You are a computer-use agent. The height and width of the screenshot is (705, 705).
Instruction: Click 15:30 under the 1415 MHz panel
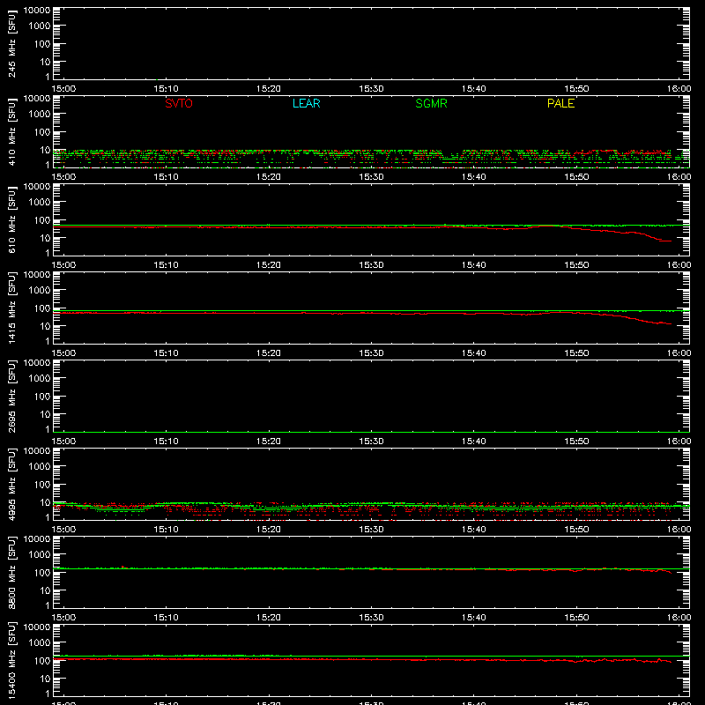coord(371,353)
